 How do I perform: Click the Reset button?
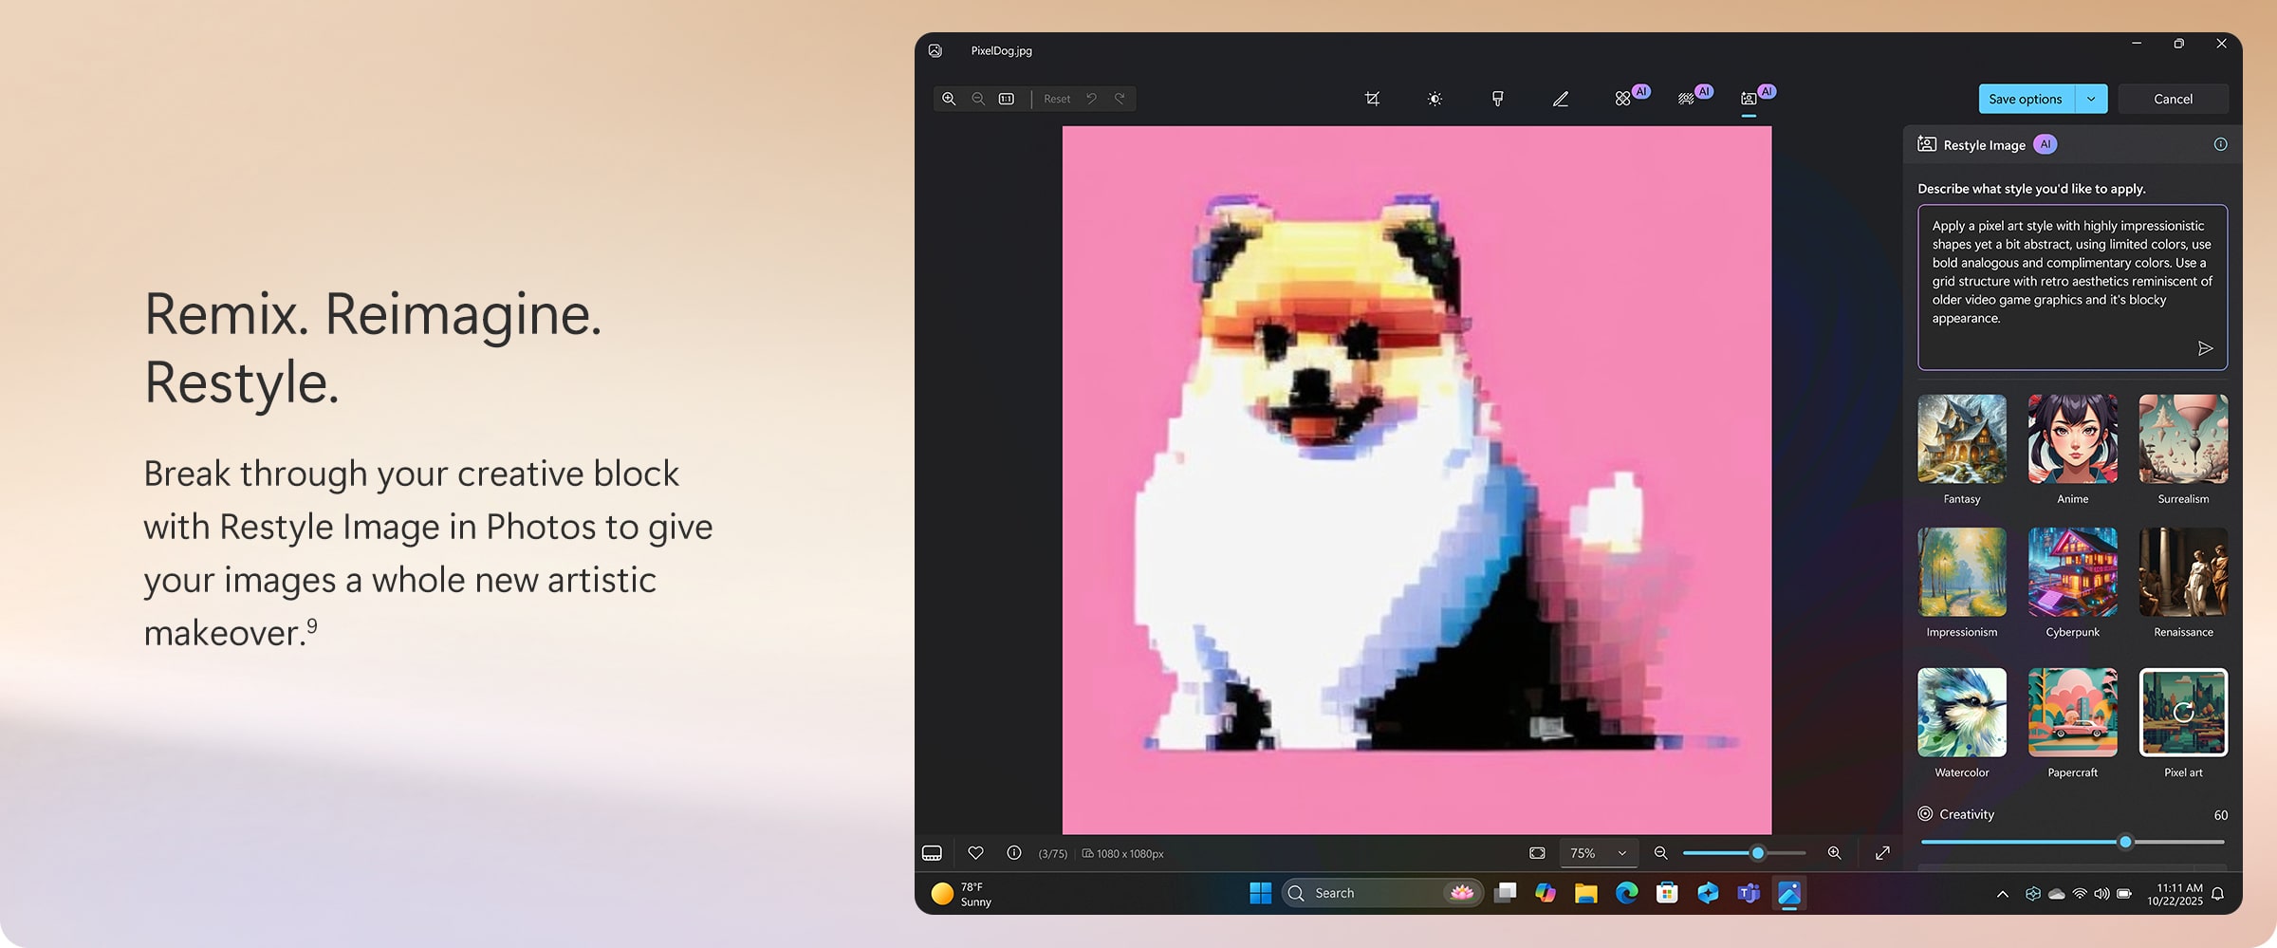(x=1057, y=99)
